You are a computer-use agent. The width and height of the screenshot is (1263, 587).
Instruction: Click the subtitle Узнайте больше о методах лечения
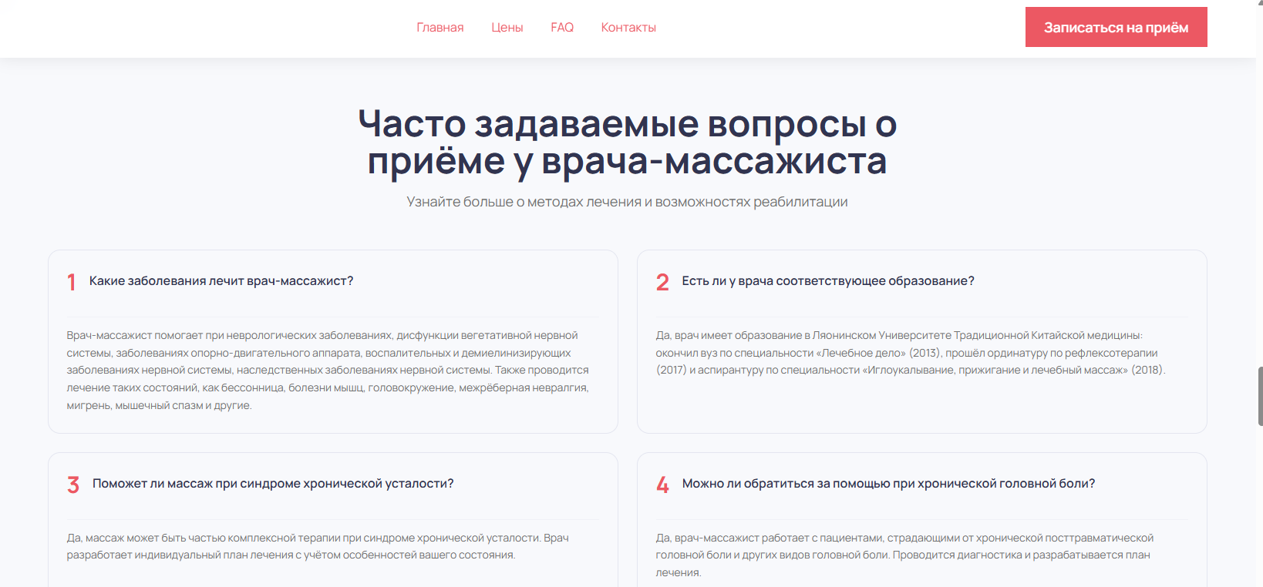click(627, 202)
